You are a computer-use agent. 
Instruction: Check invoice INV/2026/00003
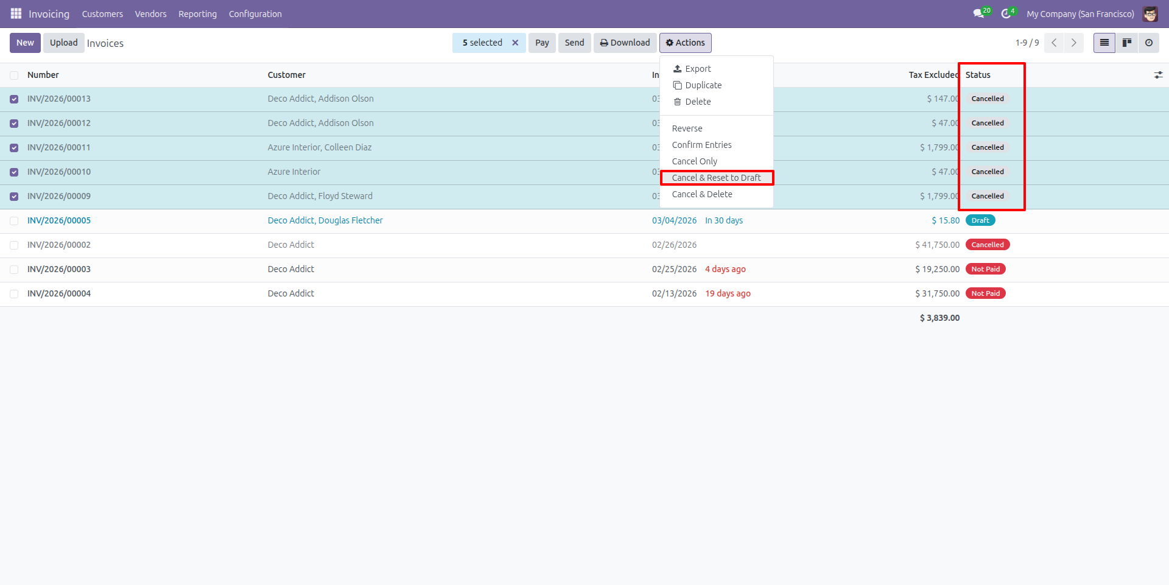point(14,270)
